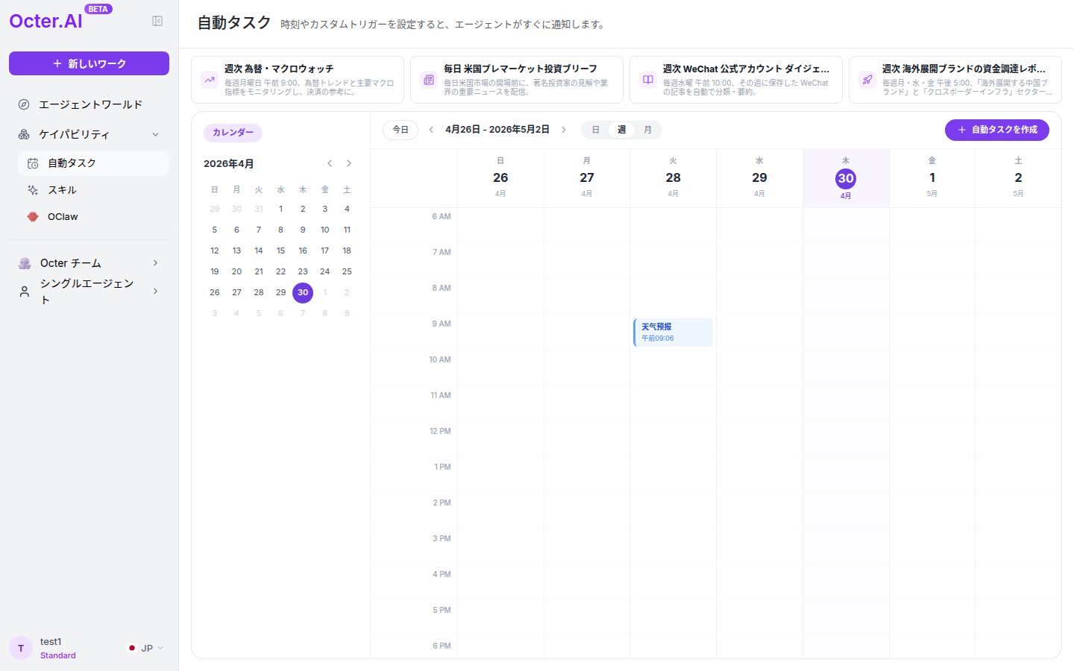The width and height of the screenshot is (1074, 671).
Task: Click the Sunday 26 column header
Action: (500, 178)
